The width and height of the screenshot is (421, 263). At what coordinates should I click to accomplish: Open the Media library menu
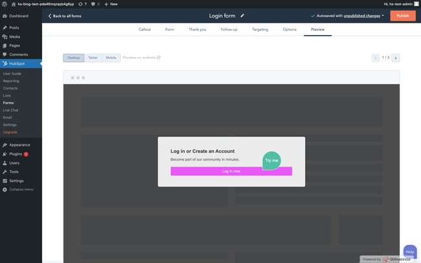tap(16, 37)
